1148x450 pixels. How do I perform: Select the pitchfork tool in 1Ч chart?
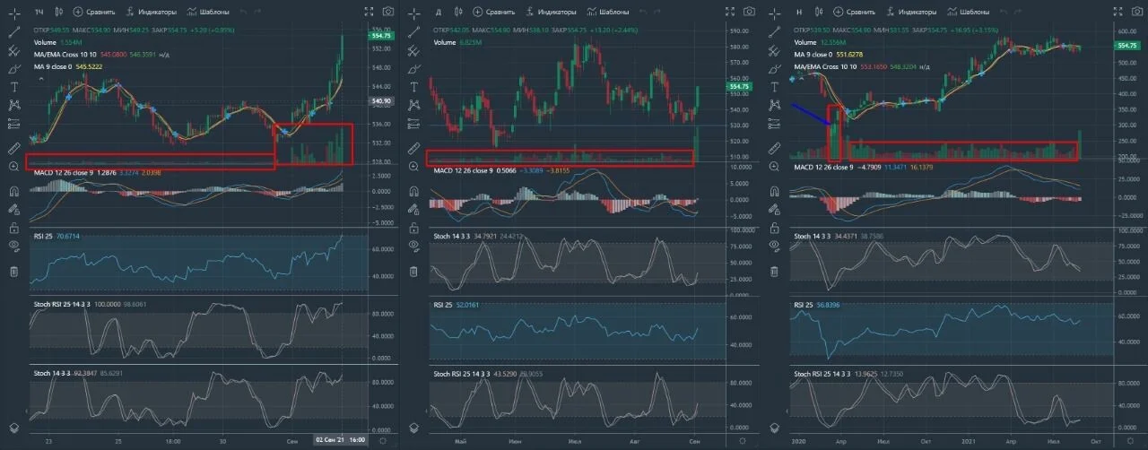(x=14, y=50)
